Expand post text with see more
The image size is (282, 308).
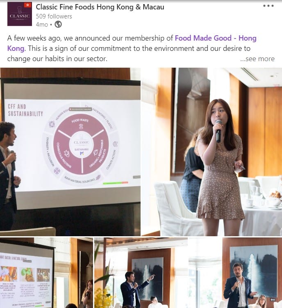pos(257,59)
